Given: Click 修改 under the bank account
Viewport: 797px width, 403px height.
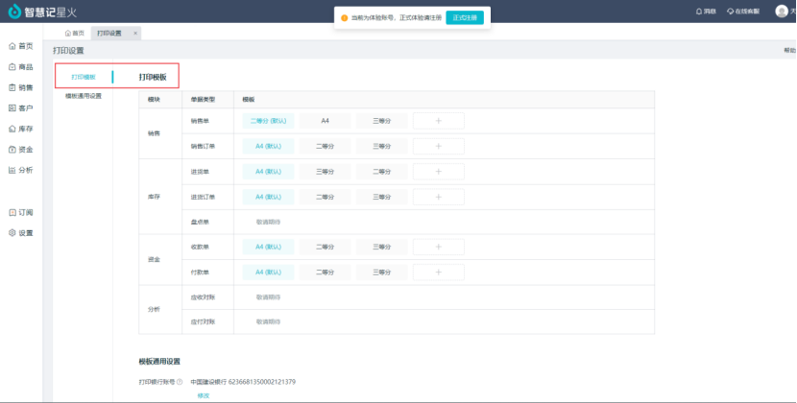Looking at the screenshot, I should 204,395.
